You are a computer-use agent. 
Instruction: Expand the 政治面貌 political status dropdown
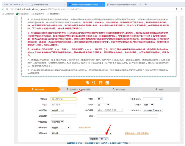(57, 110)
